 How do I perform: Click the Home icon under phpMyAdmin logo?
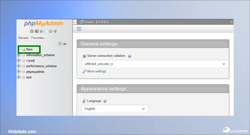[32, 31]
